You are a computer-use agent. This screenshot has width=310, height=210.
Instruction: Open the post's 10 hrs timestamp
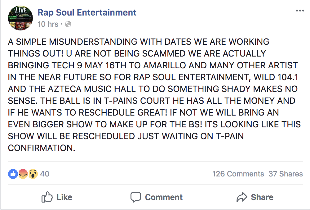click(x=48, y=24)
